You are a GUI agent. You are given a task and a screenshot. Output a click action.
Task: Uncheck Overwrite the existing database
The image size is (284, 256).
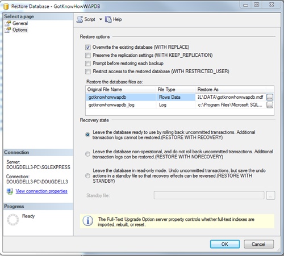(87, 47)
